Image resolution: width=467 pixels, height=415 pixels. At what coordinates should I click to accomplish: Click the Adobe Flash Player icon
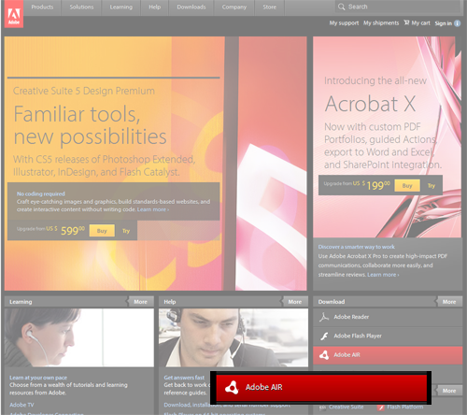click(324, 336)
